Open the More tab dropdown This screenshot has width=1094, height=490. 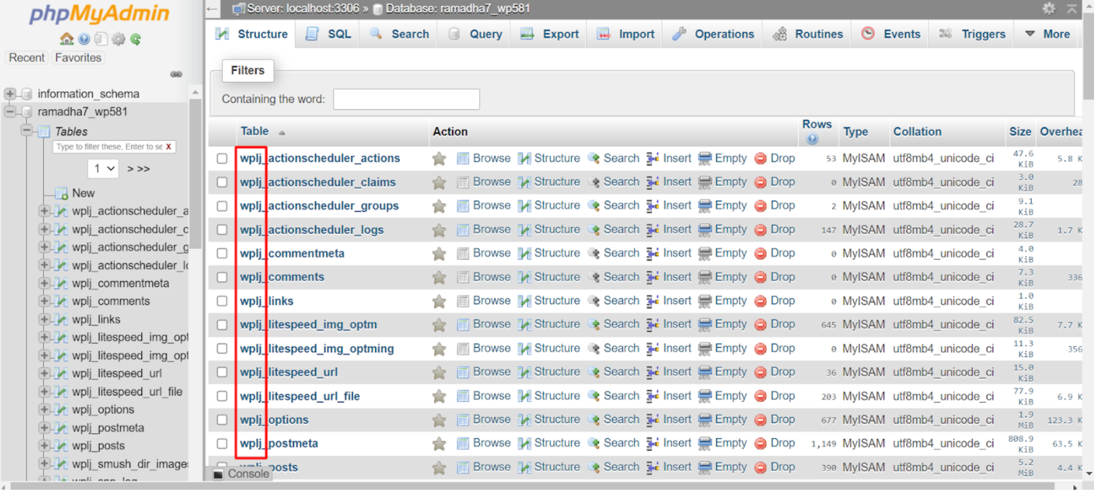tap(1047, 34)
